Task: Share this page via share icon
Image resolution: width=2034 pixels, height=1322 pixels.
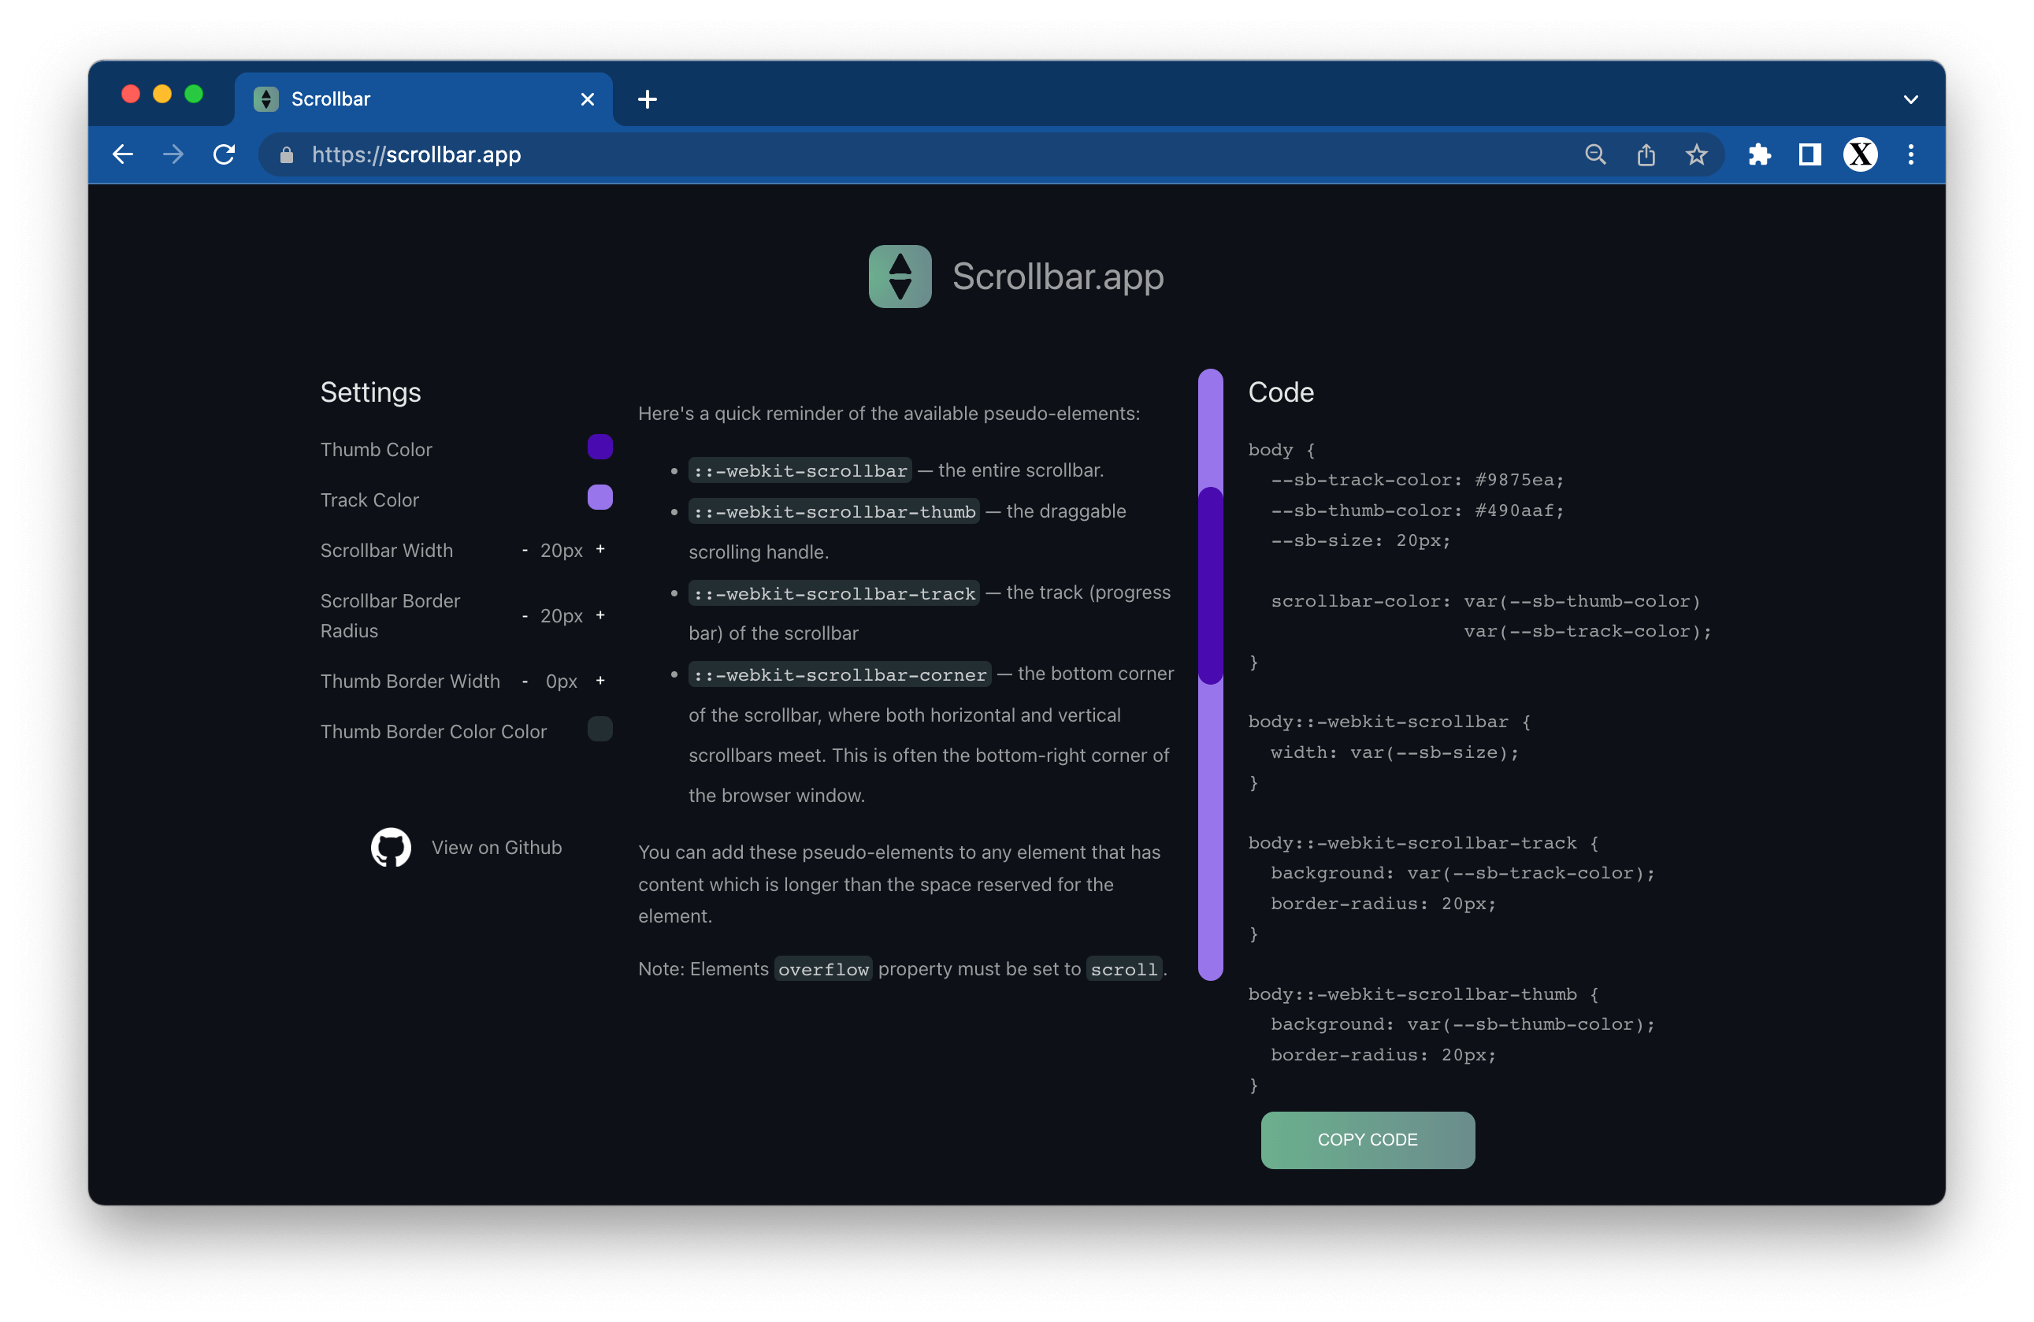Action: (1646, 154)
